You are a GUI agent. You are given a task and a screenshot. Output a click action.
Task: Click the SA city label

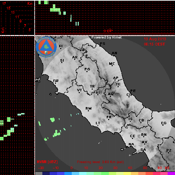(143, 149)
